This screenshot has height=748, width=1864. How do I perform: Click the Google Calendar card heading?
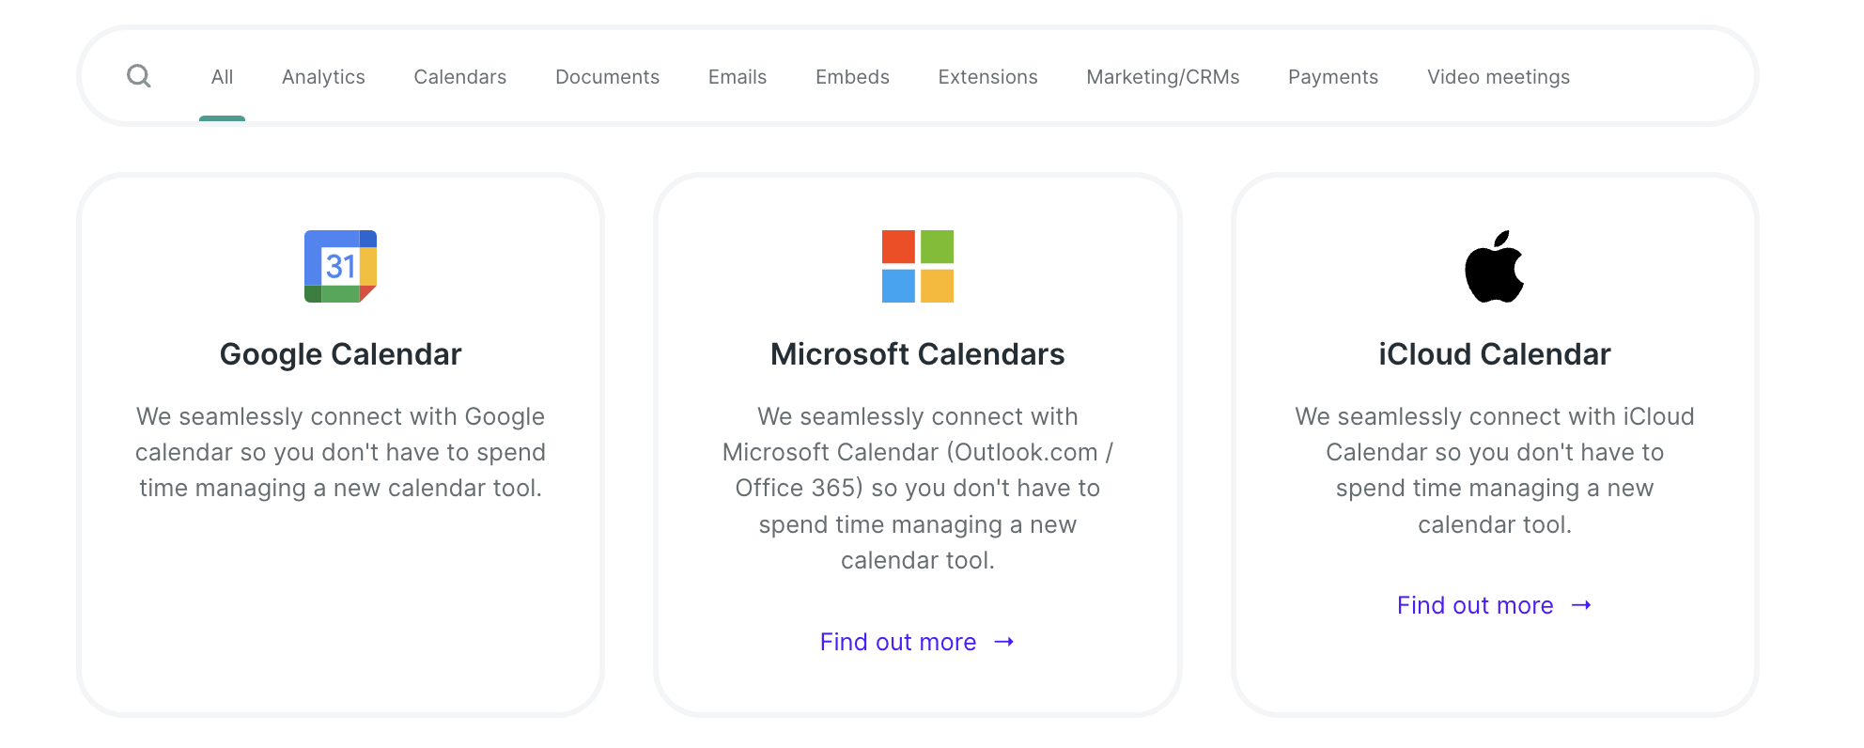click(340, 354)
